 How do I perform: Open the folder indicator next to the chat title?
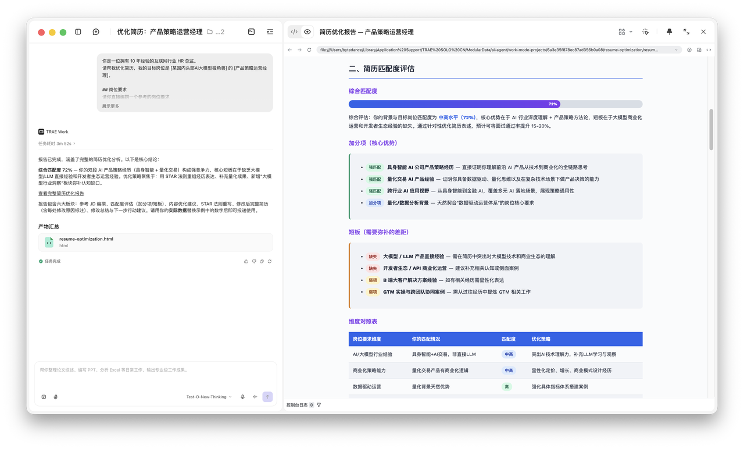tap(216, 32)
